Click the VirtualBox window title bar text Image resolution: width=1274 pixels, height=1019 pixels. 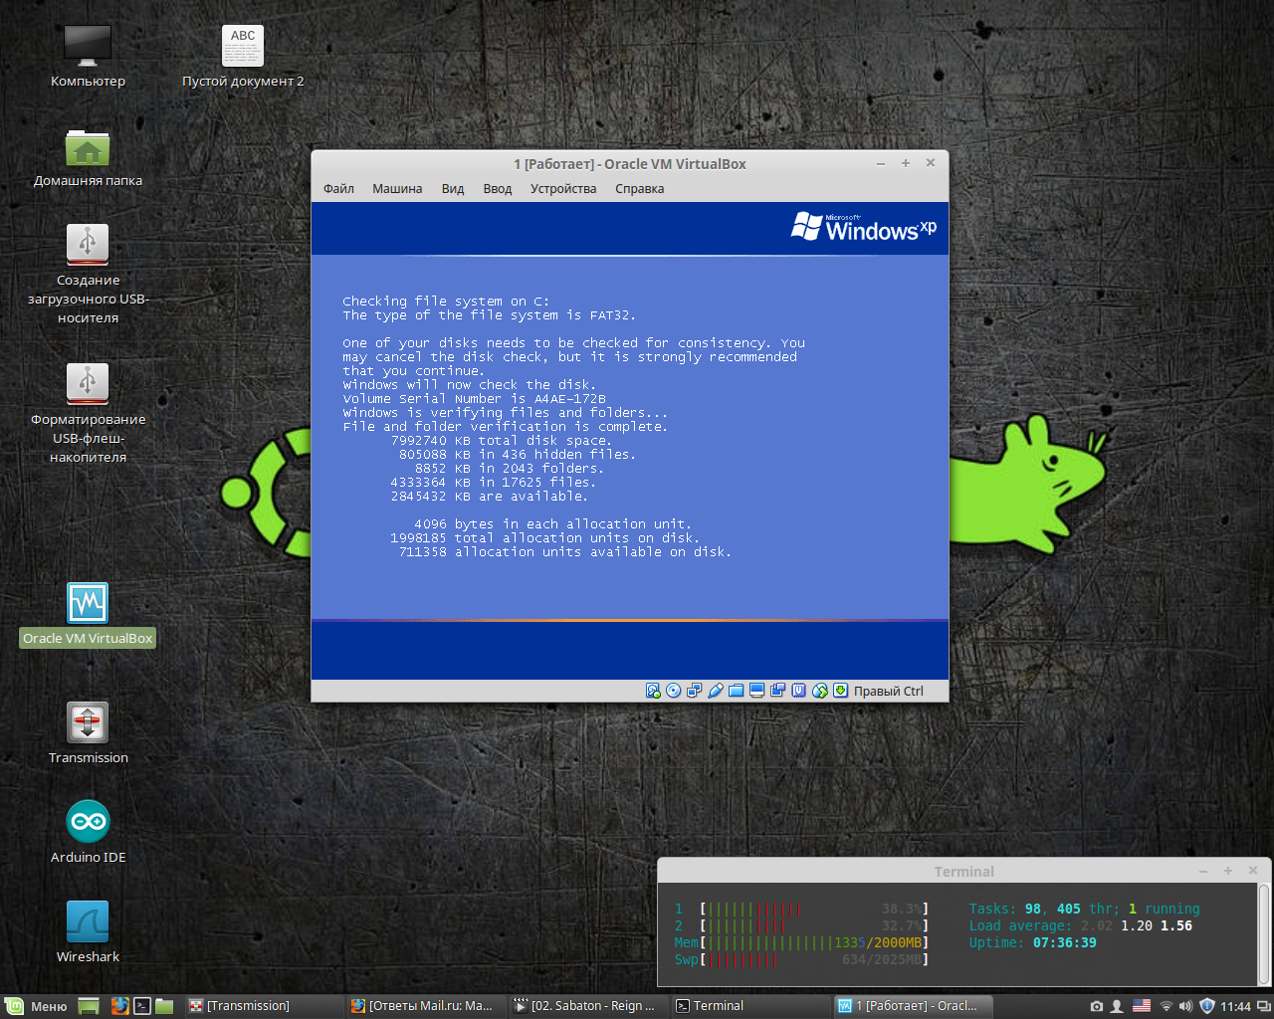pos(630,164)
